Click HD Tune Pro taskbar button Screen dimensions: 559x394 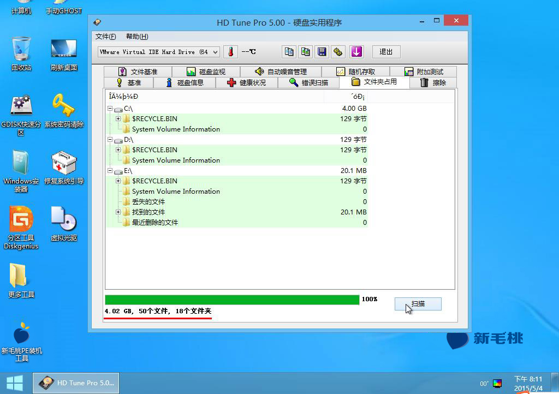[x=76, y=383]
